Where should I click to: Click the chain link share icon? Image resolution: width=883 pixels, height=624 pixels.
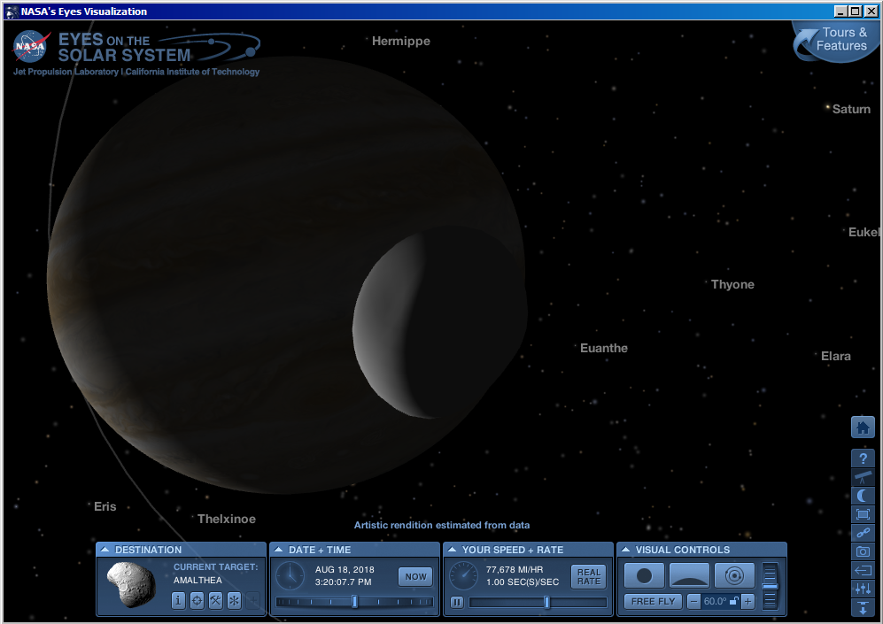862,533
